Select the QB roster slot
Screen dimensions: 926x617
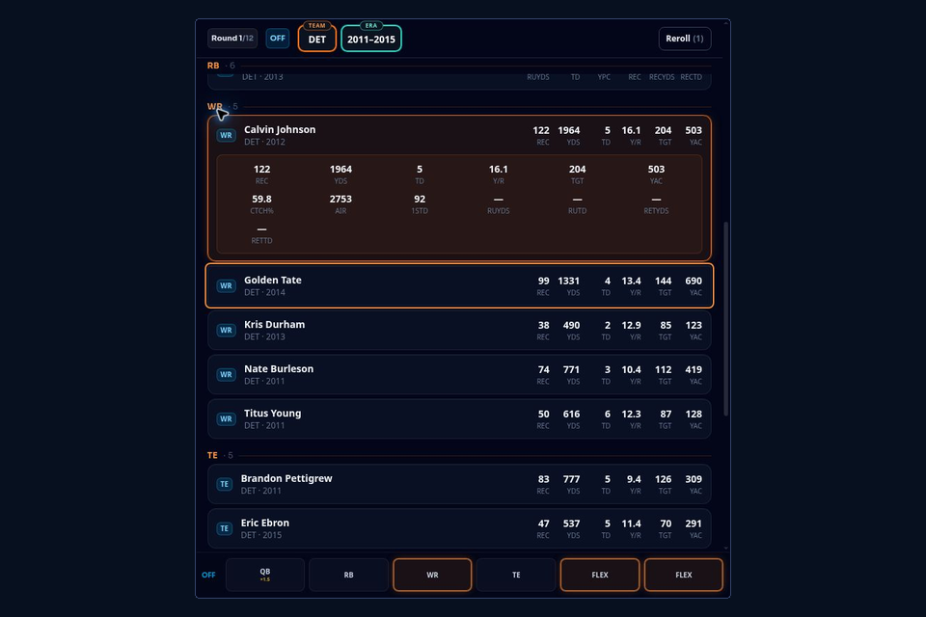coord(265,575)
